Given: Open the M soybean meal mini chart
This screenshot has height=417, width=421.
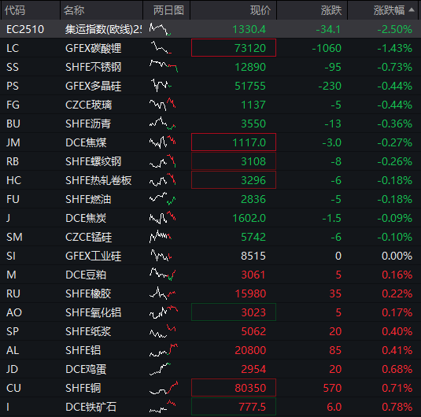Looking at the screenshot, I should click(x=162, y=274).
